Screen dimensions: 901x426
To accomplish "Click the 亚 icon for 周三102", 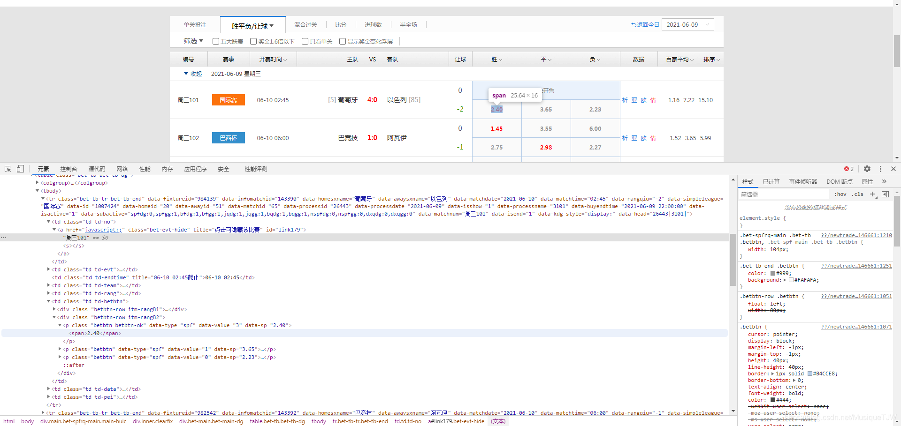I will 634,138.
